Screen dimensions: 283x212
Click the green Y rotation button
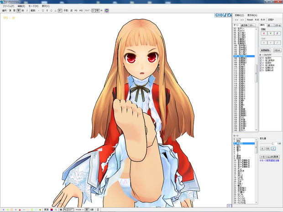pos(271,33)
